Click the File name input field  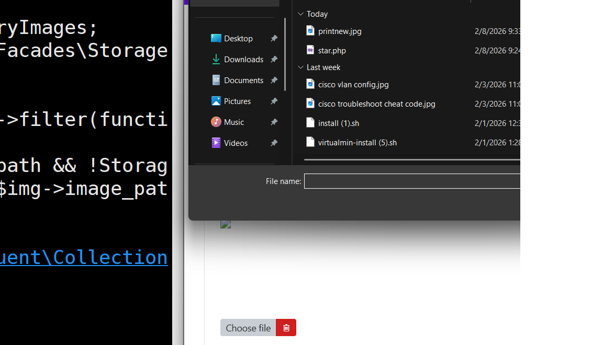[411, 181]
